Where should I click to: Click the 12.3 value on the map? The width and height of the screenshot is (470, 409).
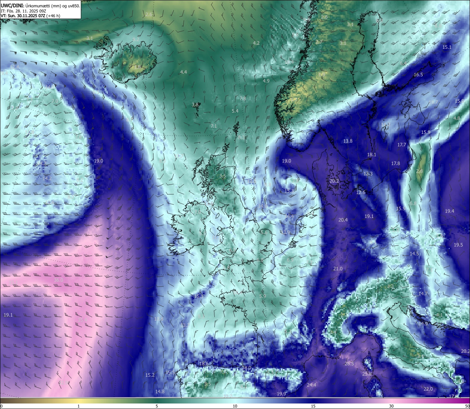pyautogui.click(x=368, y=174)
